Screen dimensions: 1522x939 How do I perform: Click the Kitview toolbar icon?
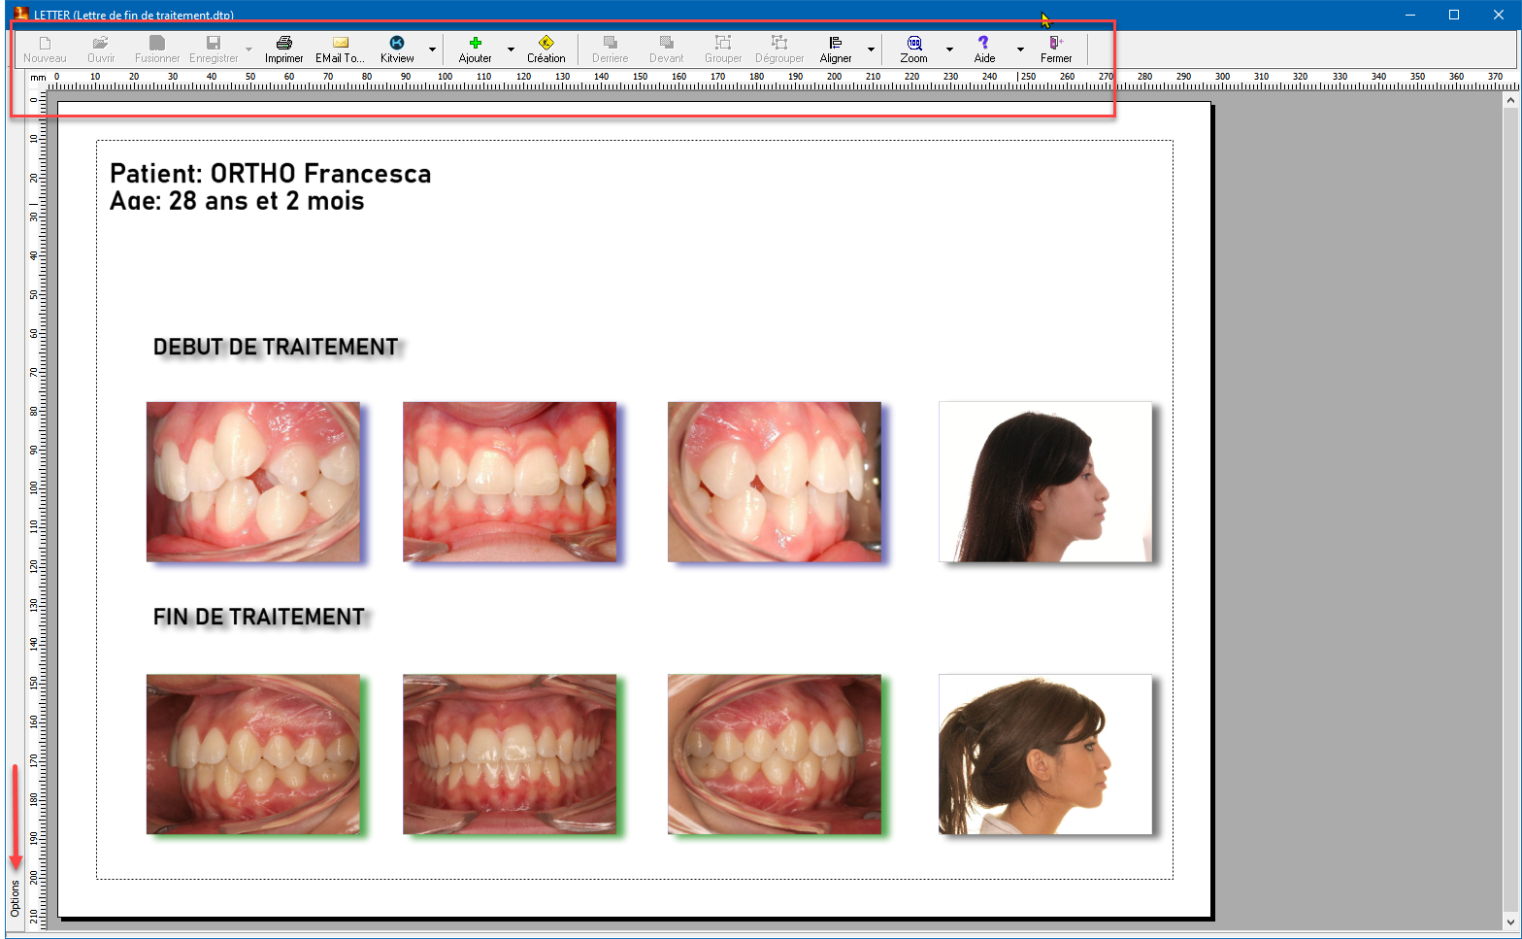pyautogui.click(x=396, y=44)
